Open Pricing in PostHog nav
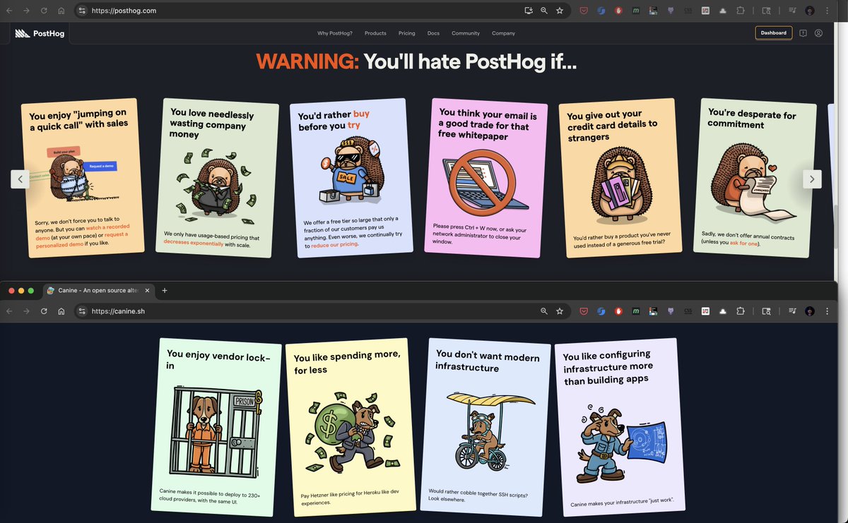This screenshot has width=848, height=523. [406, 33]
